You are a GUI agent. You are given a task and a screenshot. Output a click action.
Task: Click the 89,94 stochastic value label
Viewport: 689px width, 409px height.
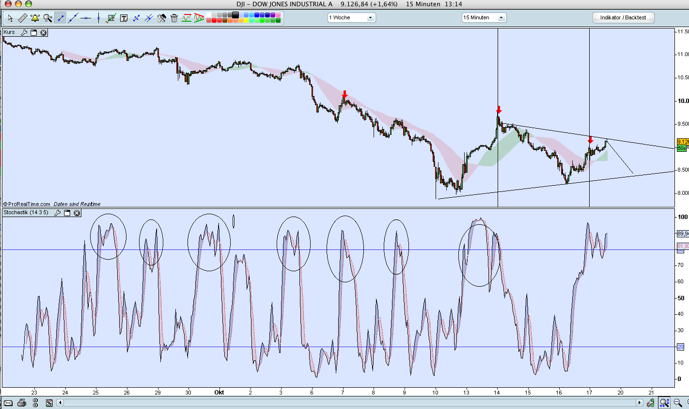click(x=683, y=234)
